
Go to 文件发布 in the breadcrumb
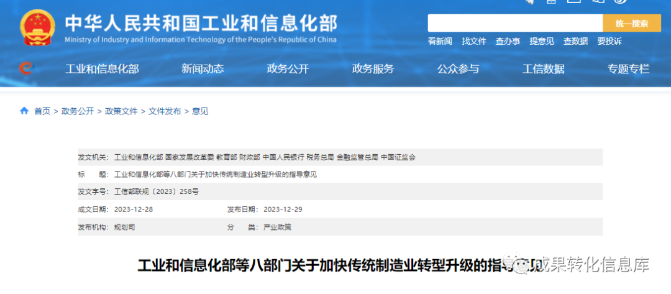165,111
